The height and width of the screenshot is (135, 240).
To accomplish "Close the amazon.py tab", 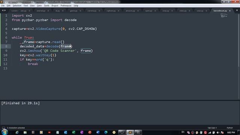I will point(138,11).
